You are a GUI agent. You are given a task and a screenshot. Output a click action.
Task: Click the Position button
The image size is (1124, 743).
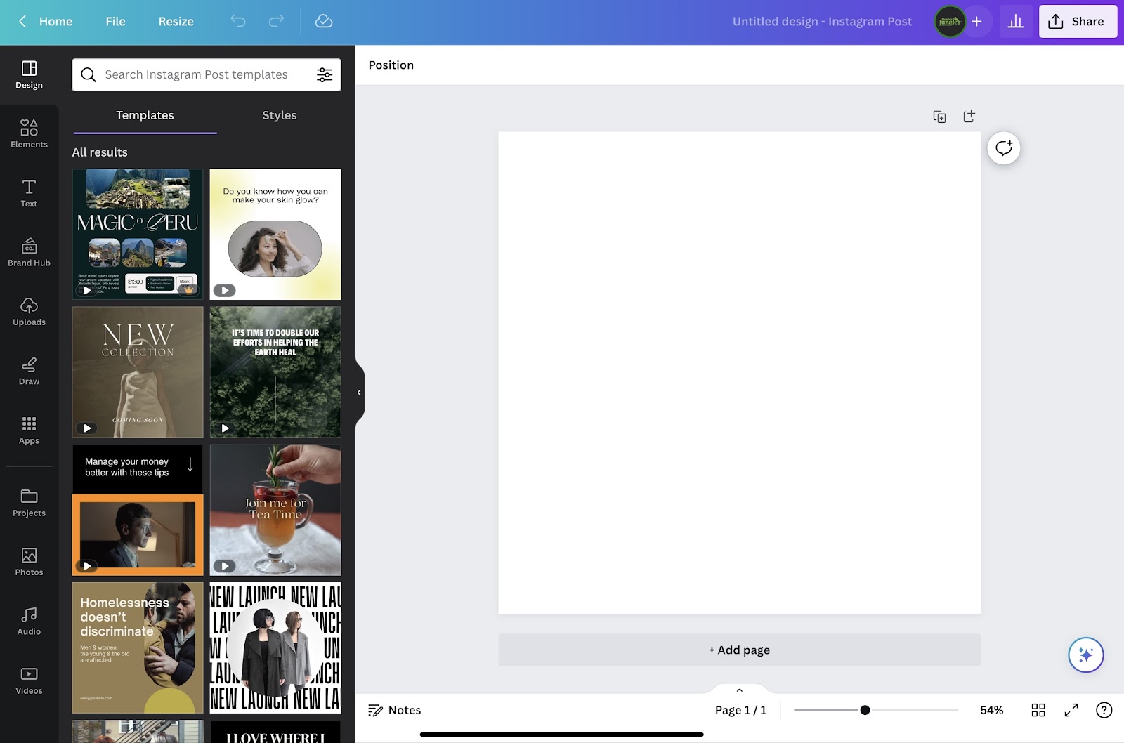pyautogui.click(x=391, y=65)
